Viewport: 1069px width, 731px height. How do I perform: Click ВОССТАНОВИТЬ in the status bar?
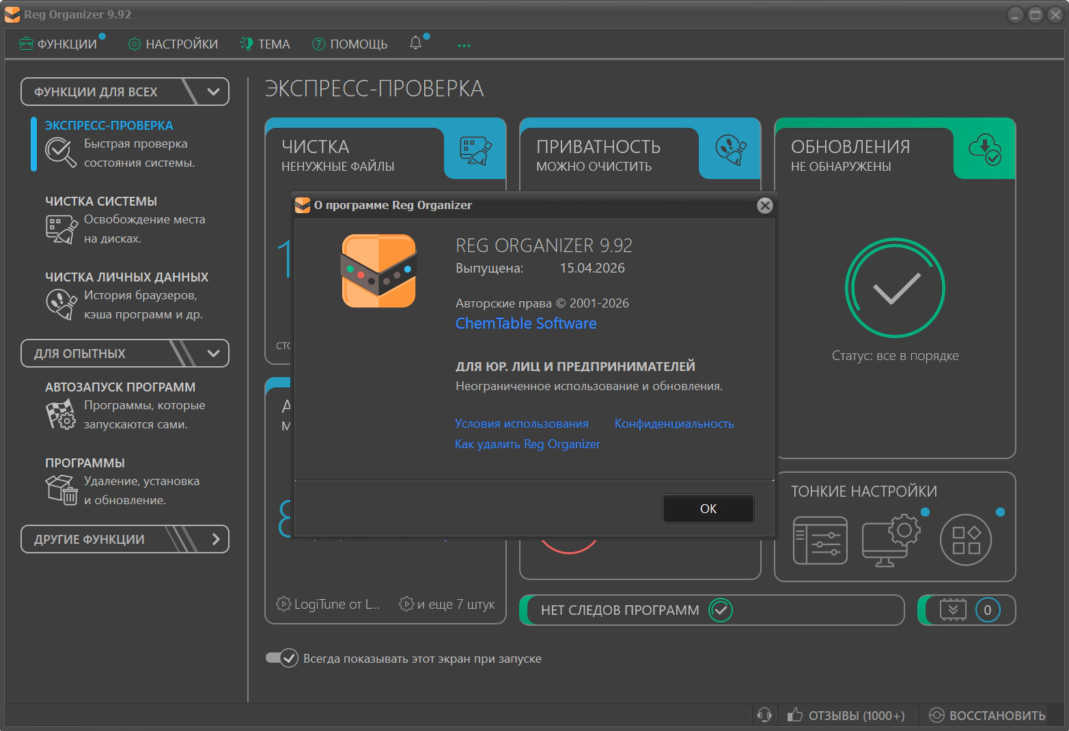(988, 715)
